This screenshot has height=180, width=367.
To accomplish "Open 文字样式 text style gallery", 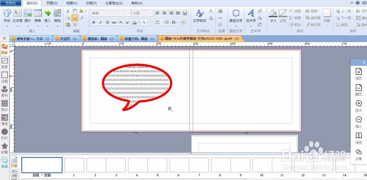I will pyautogui.click(x=200, y=16).
